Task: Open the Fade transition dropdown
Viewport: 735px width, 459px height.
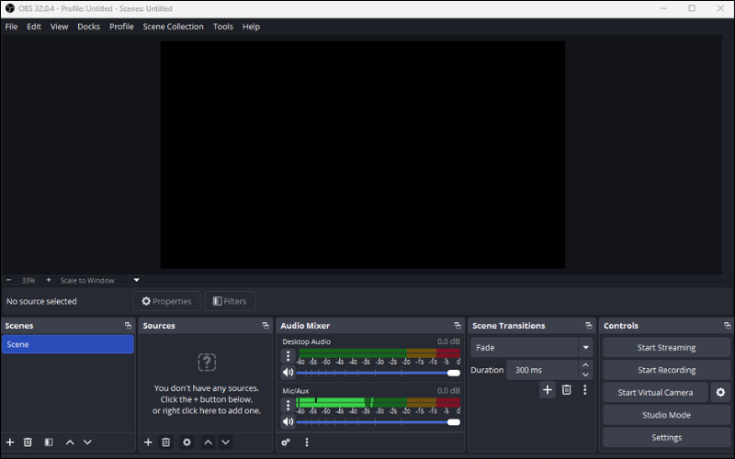Action: tap(532, 348)
